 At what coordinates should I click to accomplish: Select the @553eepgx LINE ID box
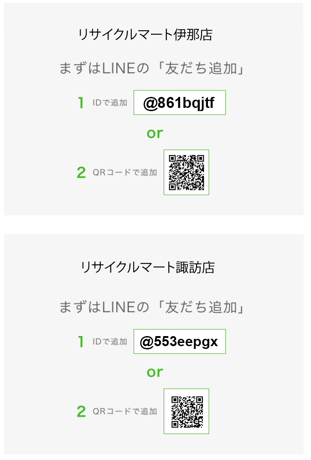point(180,342)
